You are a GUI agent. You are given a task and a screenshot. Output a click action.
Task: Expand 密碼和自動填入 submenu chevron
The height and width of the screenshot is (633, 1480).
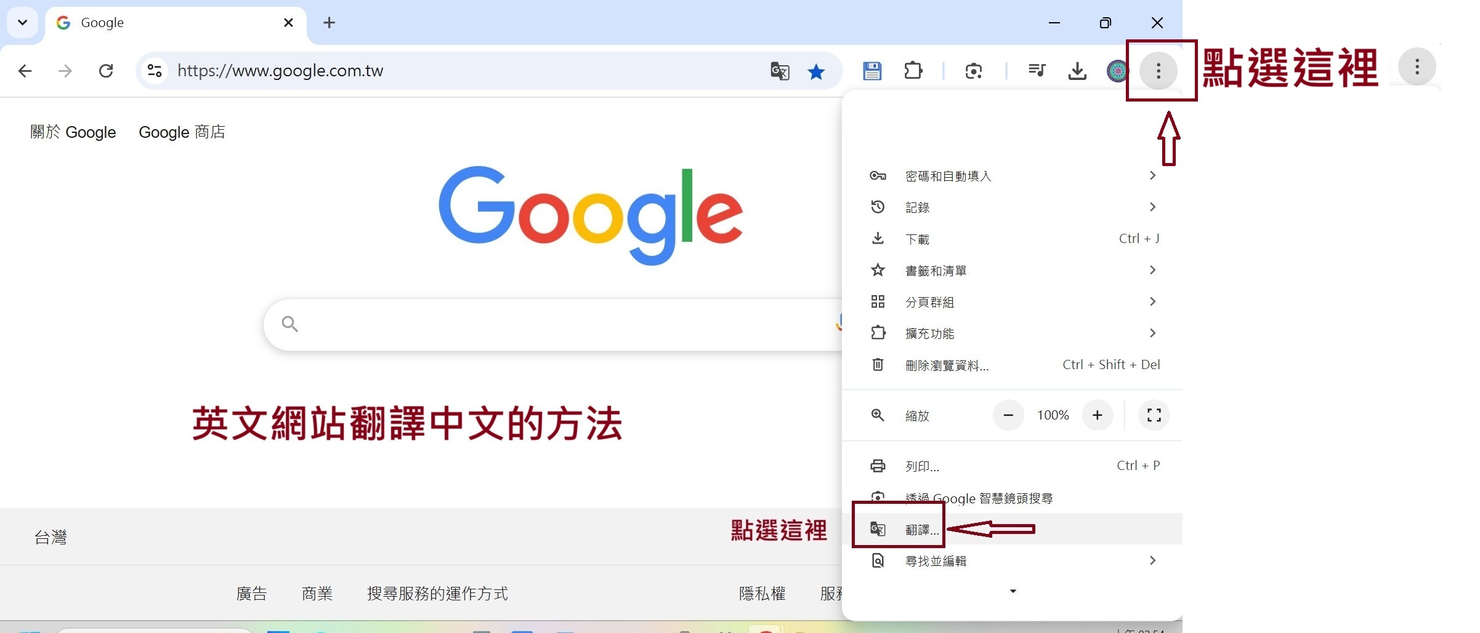(x=1152, y=176)
